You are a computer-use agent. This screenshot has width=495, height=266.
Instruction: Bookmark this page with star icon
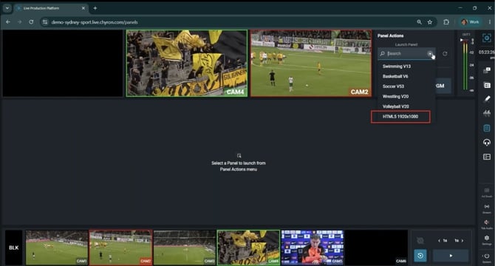coord(430,22)
